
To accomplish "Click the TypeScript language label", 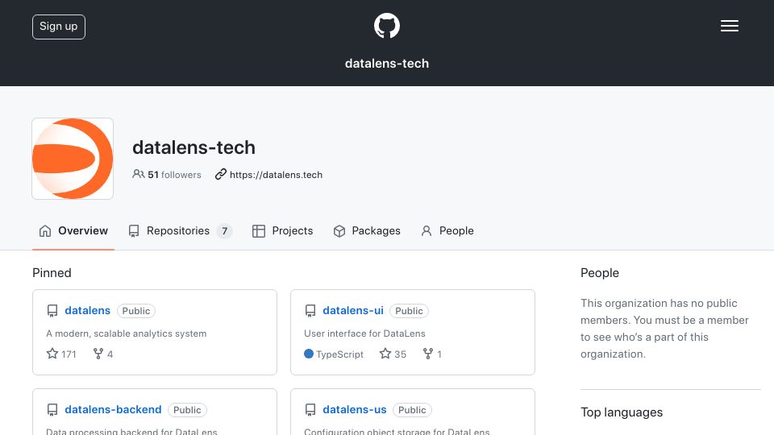I will [339, 354].
